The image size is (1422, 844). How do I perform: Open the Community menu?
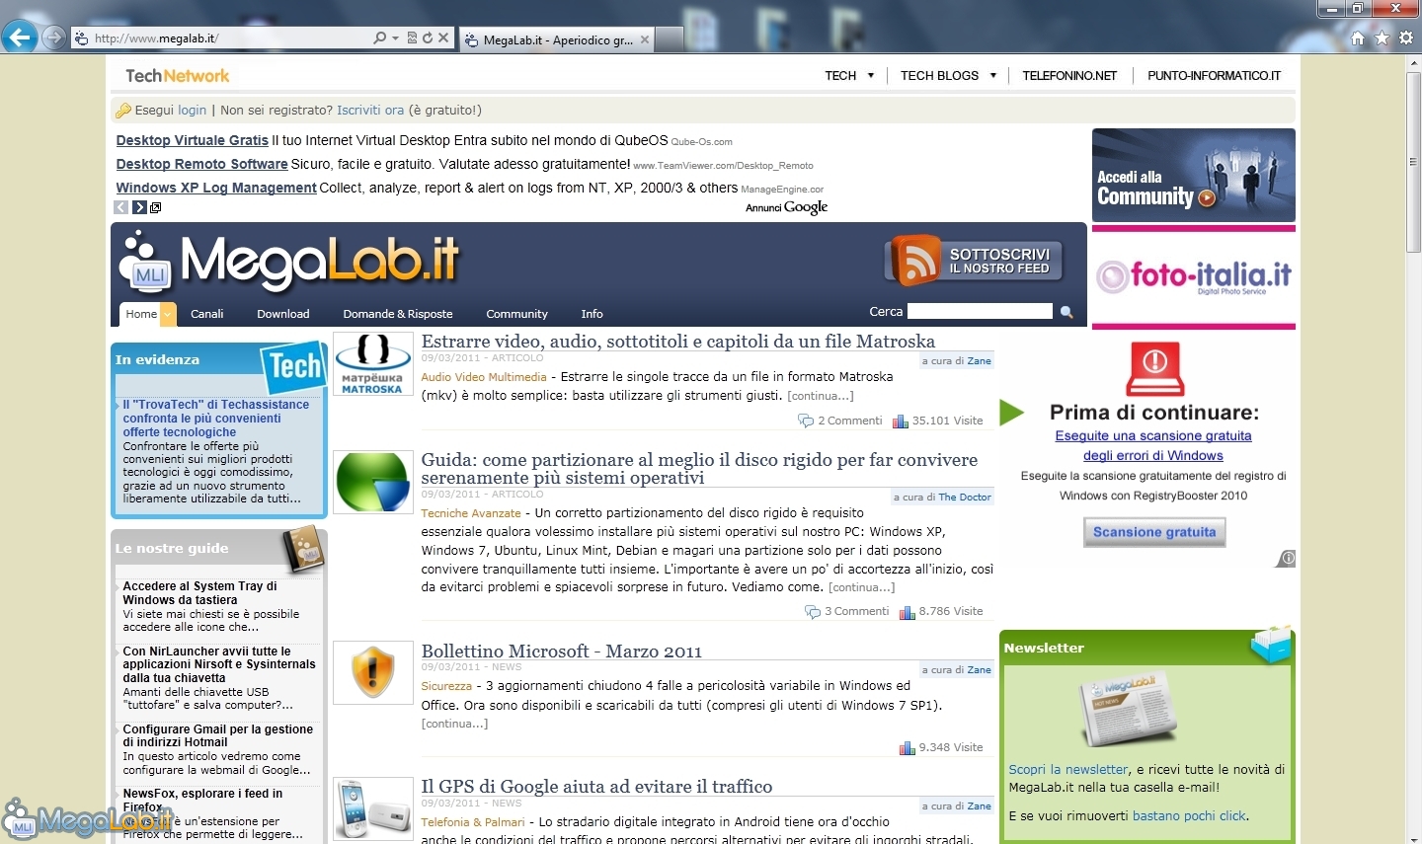[x=516, y=314]
